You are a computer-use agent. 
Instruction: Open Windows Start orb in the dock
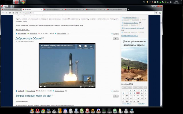pos(32,111)
